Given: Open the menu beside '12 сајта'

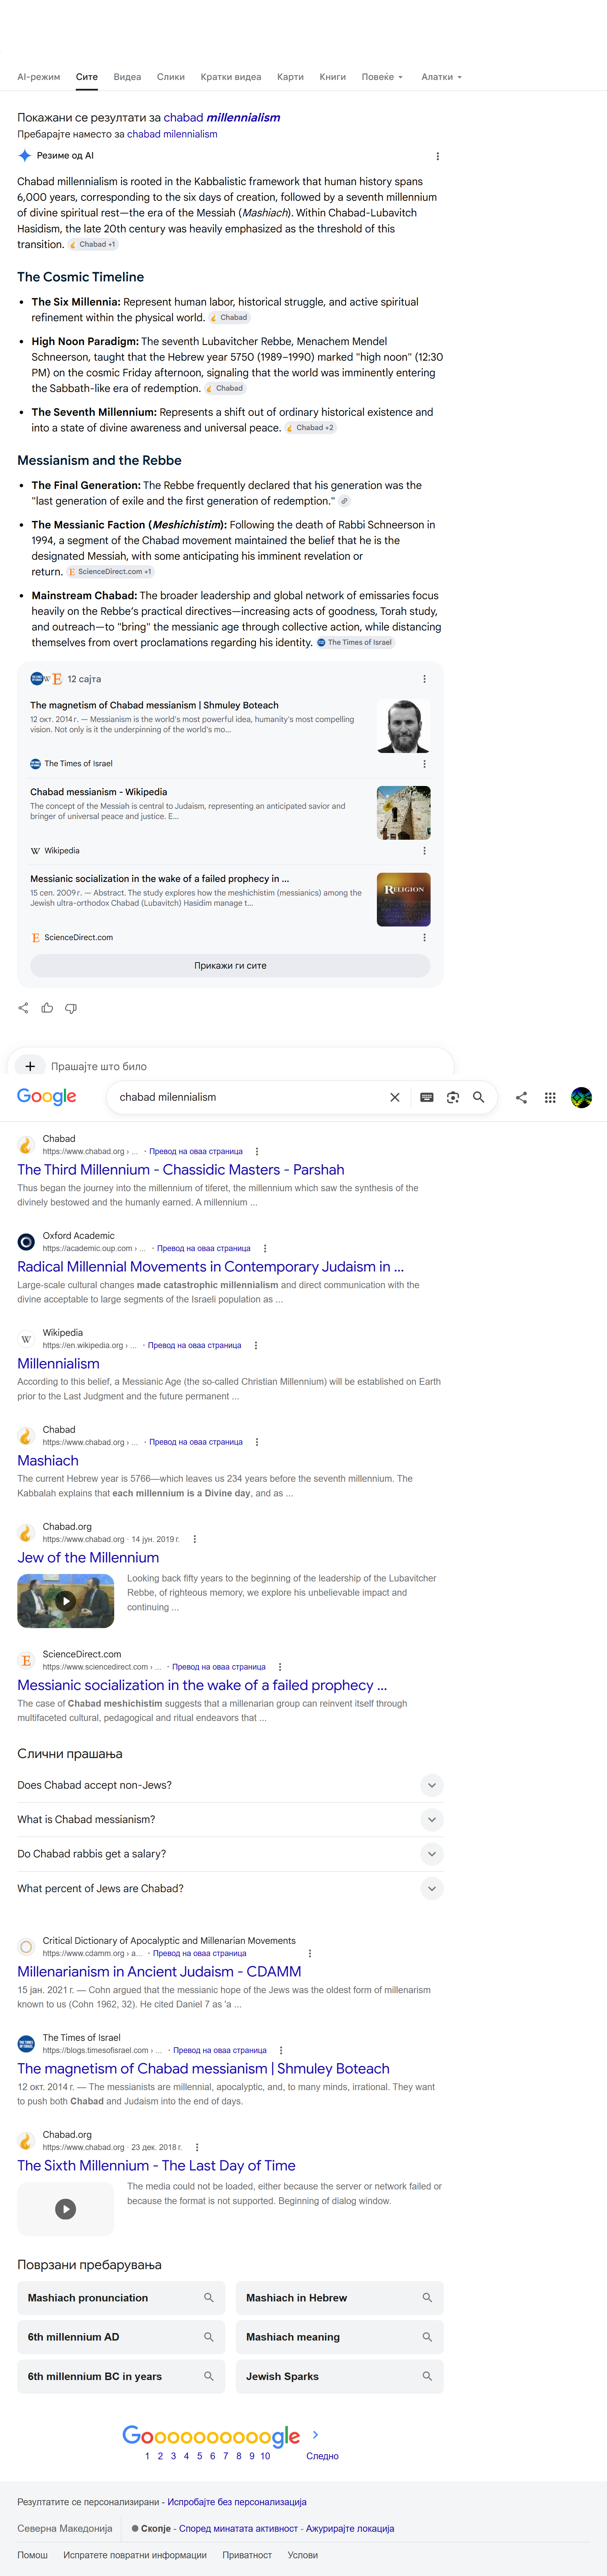Looking at the screenshot, I should point(424,679).
